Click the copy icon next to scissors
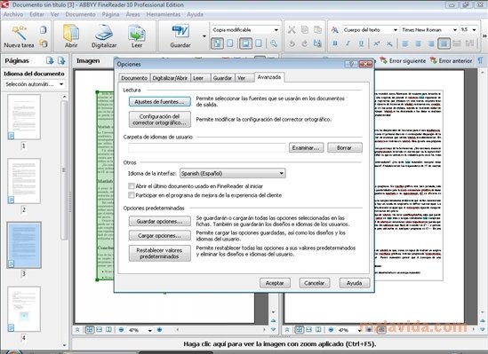The image size is (488, 354). click(305, 30)
